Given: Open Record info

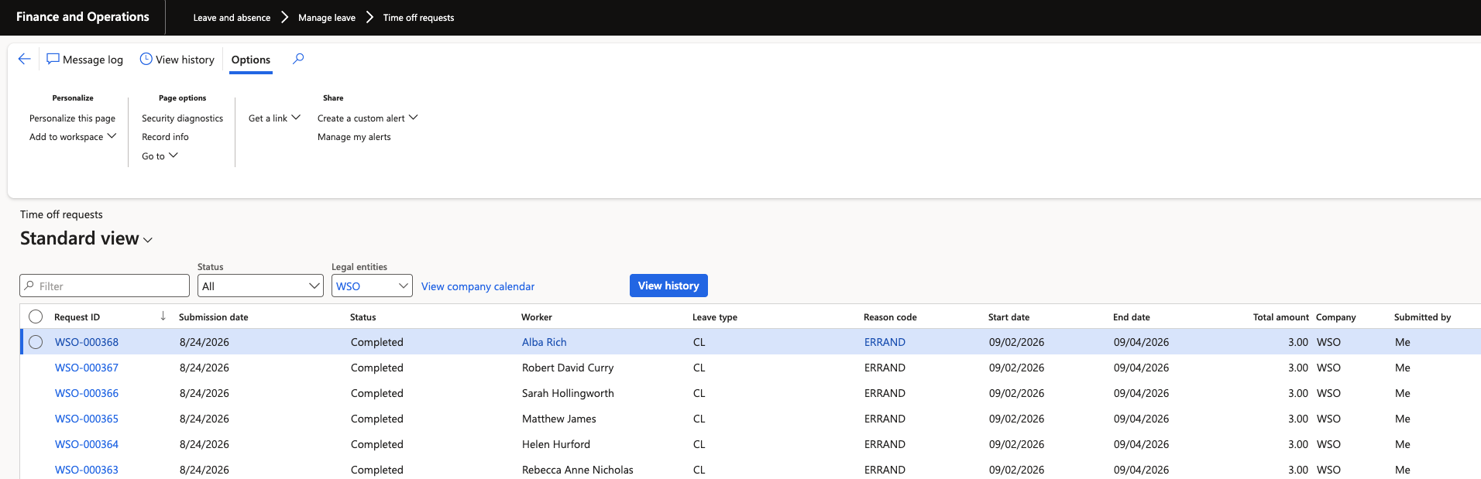Looking at the screenshot, I should [x=165, y=137].
